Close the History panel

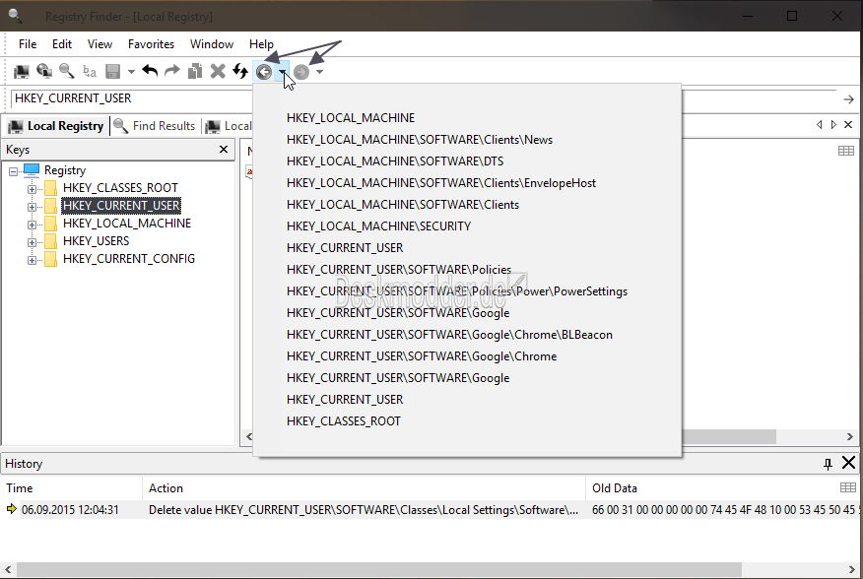[x=848, y=463]
